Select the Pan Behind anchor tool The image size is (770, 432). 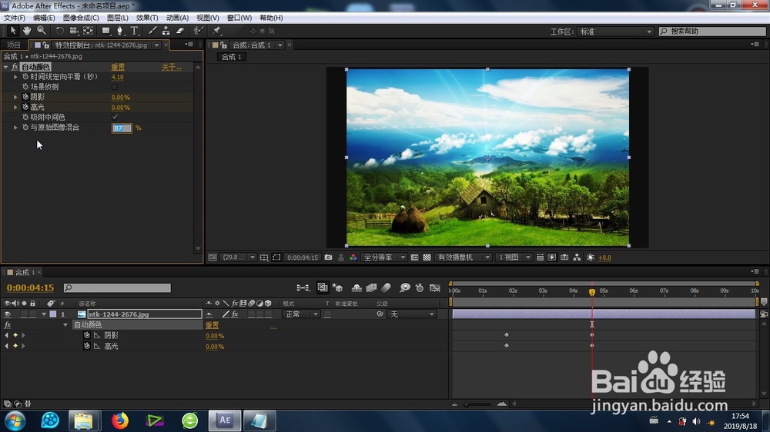pos(88,31)
